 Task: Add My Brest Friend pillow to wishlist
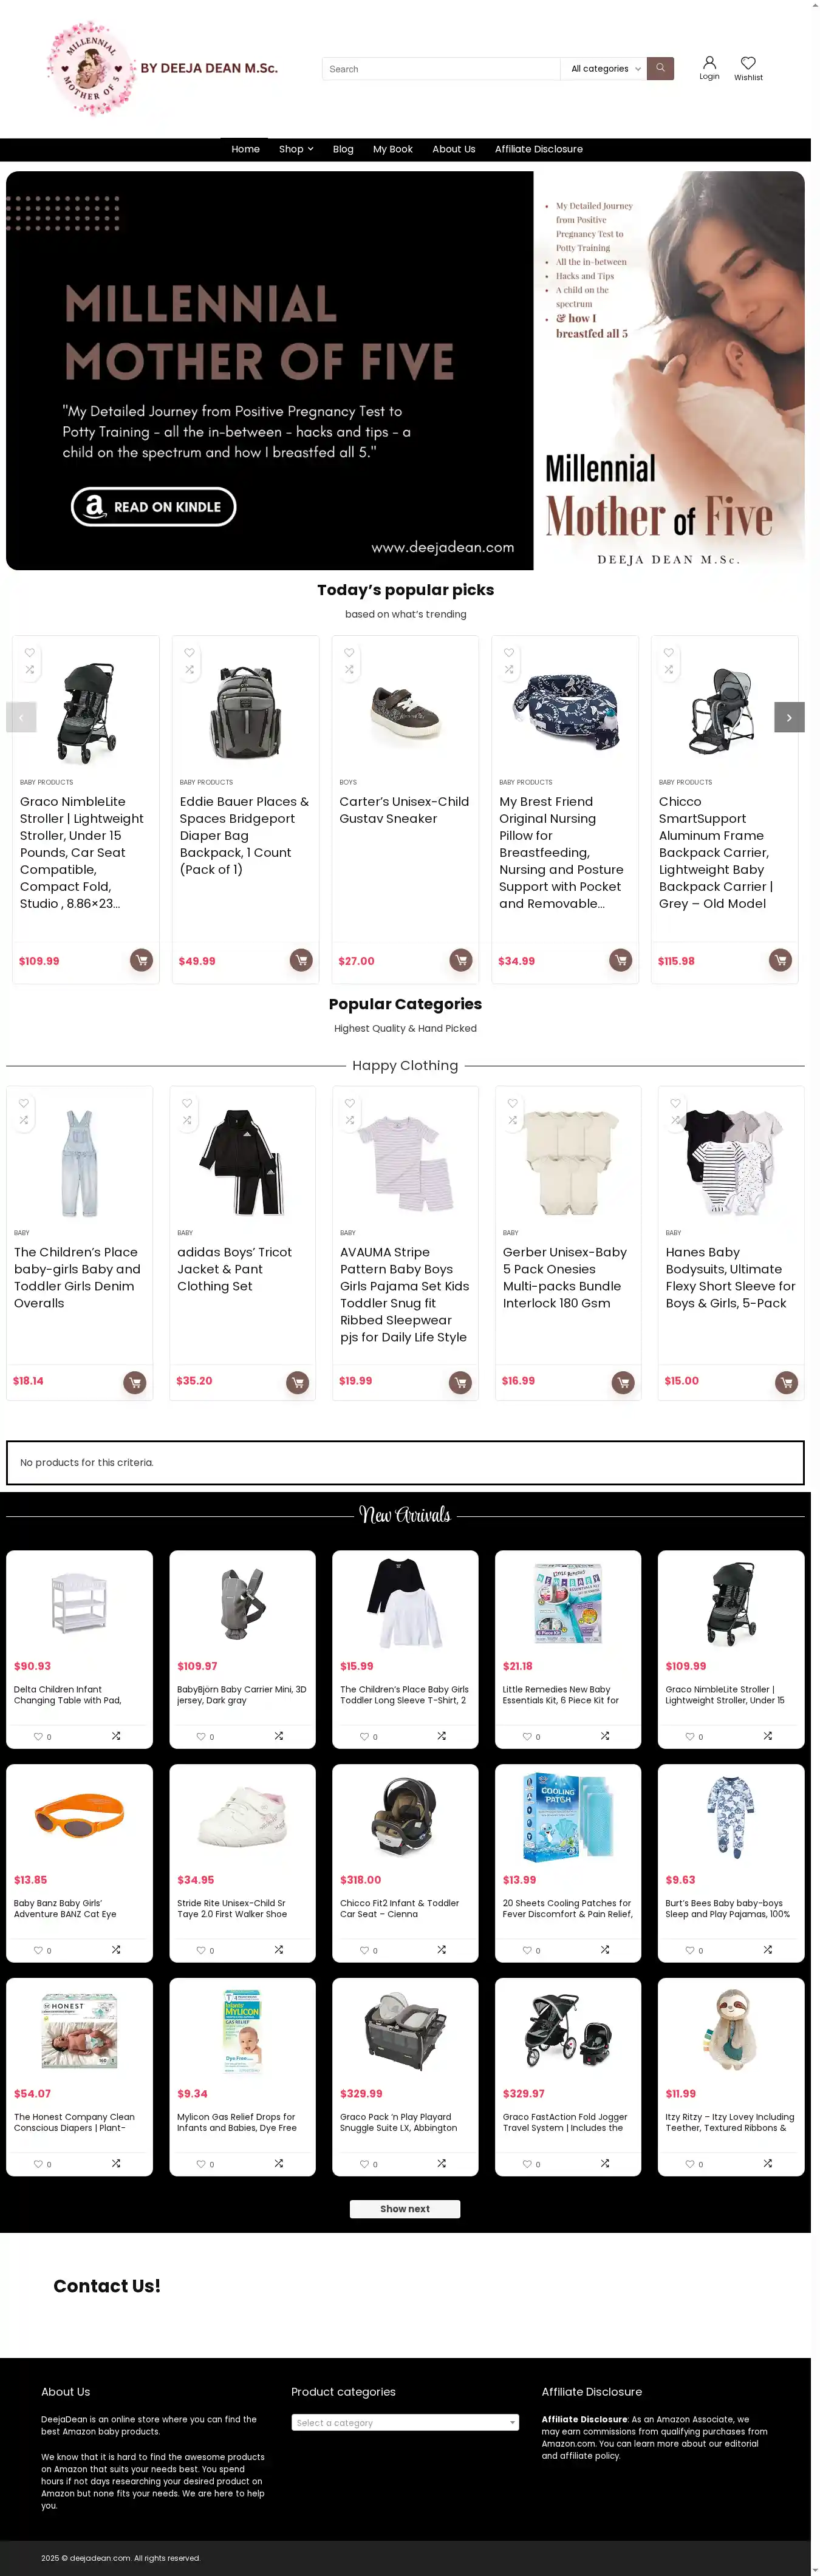509,653
